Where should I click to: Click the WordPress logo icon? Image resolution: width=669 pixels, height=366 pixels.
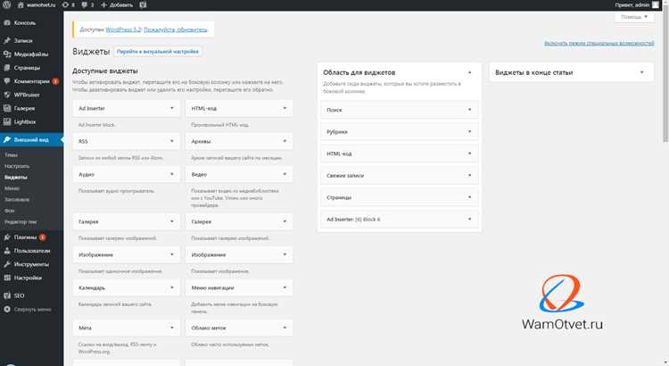[x=6, y=4]
